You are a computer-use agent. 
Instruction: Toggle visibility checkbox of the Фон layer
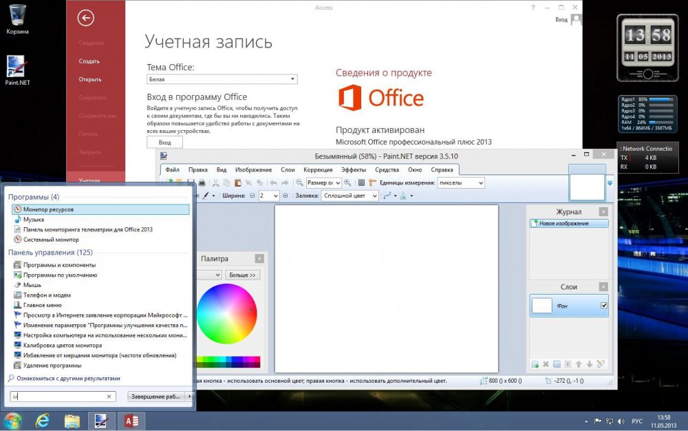pyautogui.click(x=604, y=306)
